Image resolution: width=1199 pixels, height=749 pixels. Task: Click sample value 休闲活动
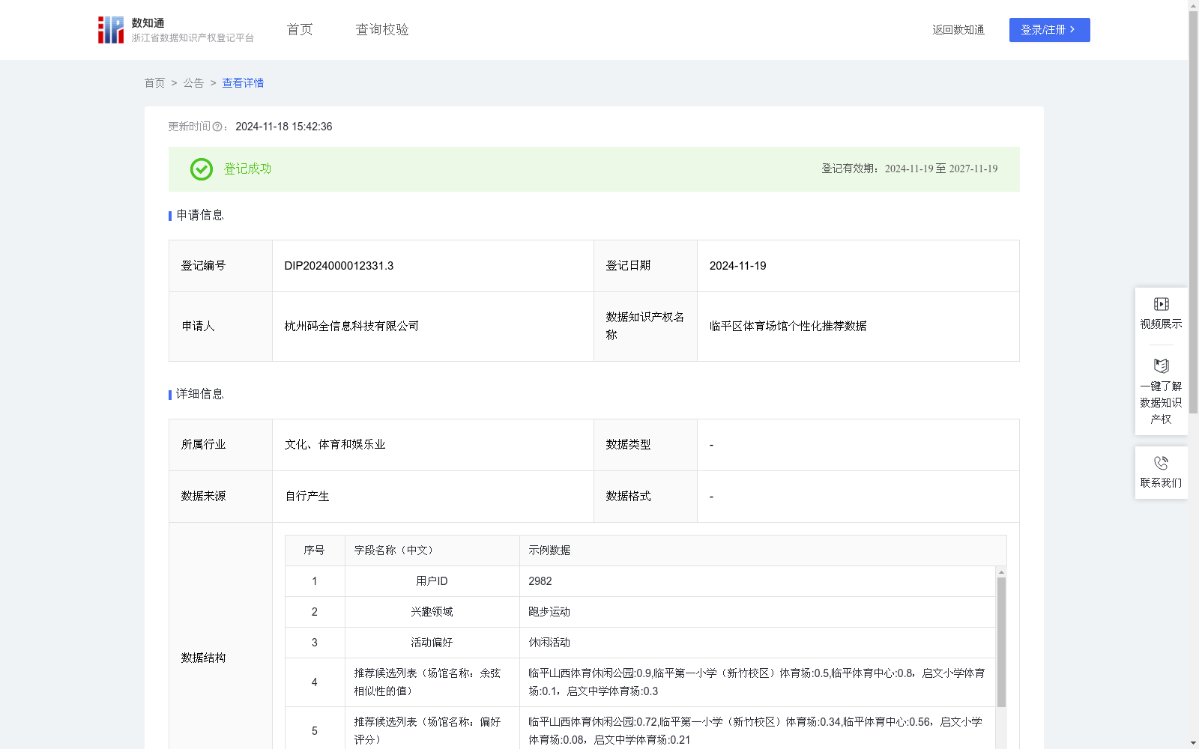[549, 643]
